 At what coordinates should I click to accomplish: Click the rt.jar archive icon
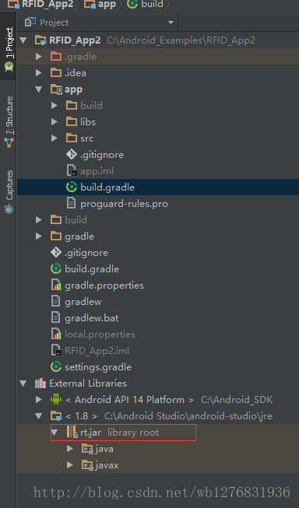(72, 433)
